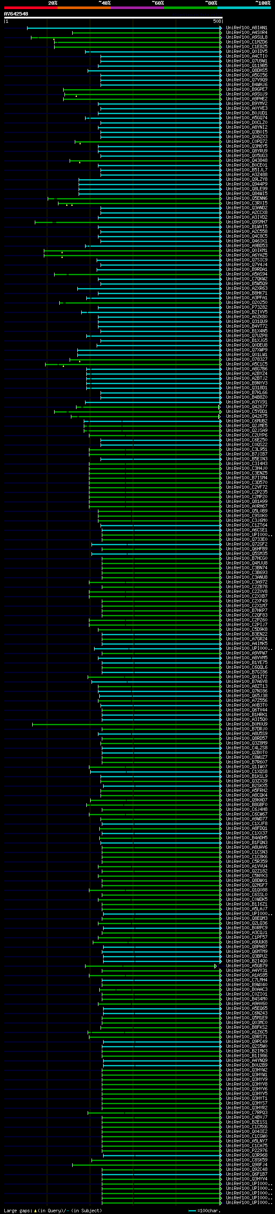Select the UniRef100_Q9LZY8 entry
Viewport: 275px width, 1214px height.
[x=247, y=179]
